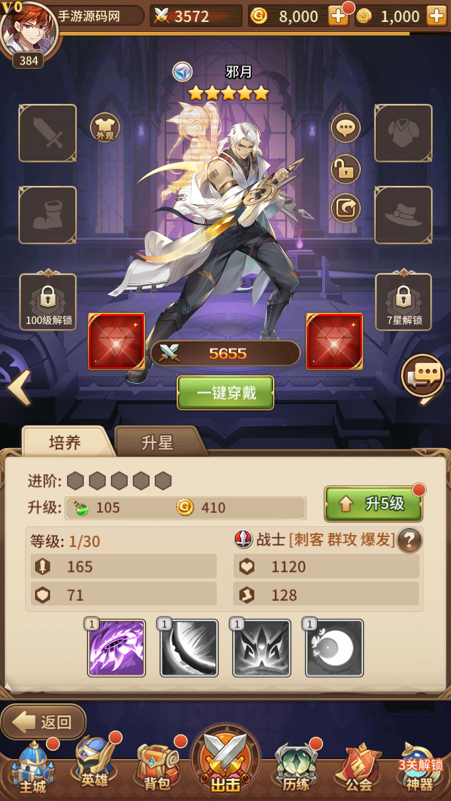Select the 培养 tab
Image resolution: width=451 pixels, height=801 pixels.
click(66, 442)
